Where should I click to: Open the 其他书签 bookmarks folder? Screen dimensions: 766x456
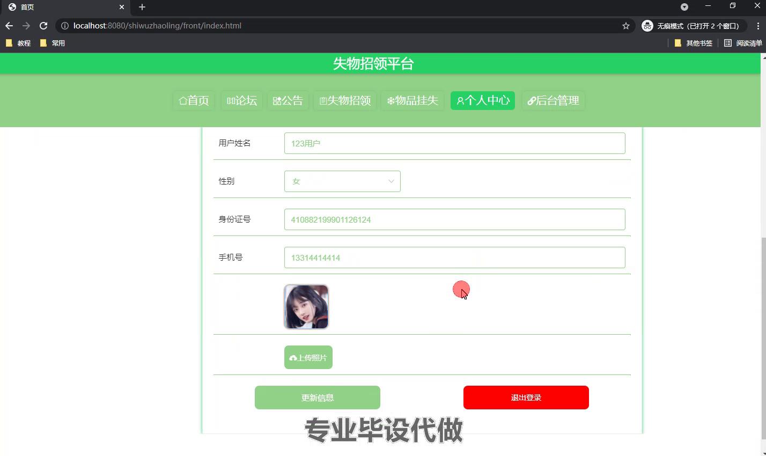tap(694, 43)
